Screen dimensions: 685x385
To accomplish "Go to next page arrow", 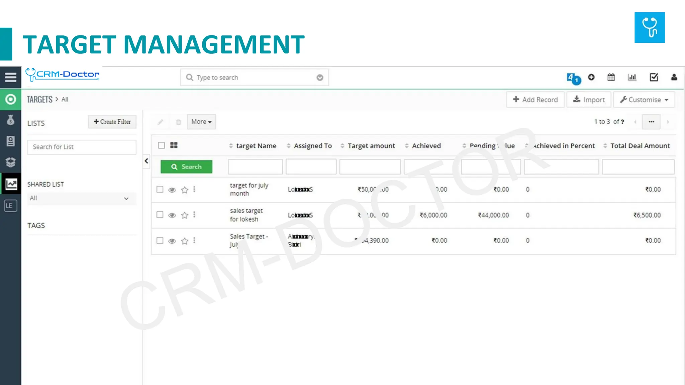I will pyautogui.click(x=668, y=122).
